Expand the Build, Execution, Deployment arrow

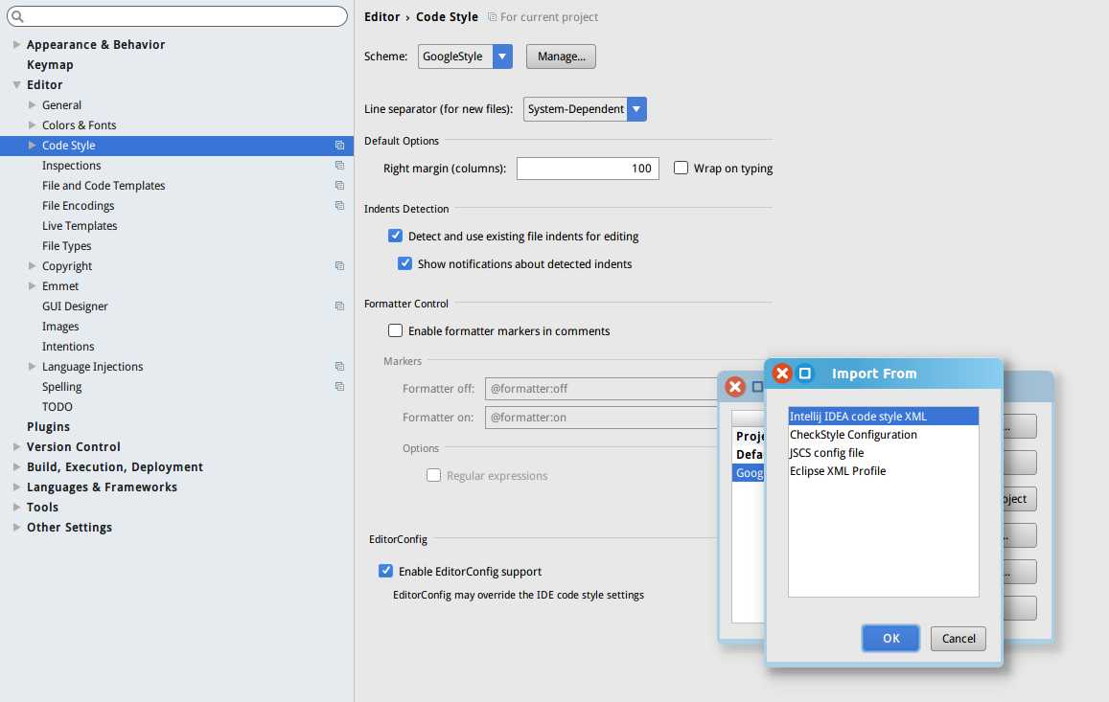(x=16, y=467)
